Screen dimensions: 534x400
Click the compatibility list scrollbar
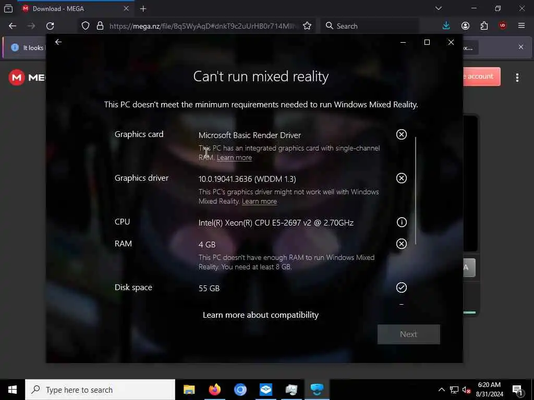[416, 191]
